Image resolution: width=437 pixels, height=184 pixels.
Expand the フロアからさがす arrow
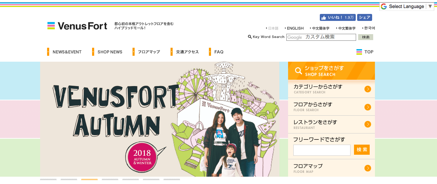pyautogui.click(x=368, y=107)
